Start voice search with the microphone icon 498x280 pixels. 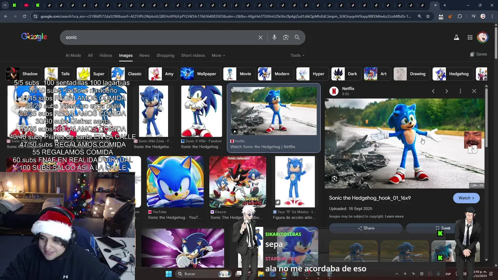274,37
